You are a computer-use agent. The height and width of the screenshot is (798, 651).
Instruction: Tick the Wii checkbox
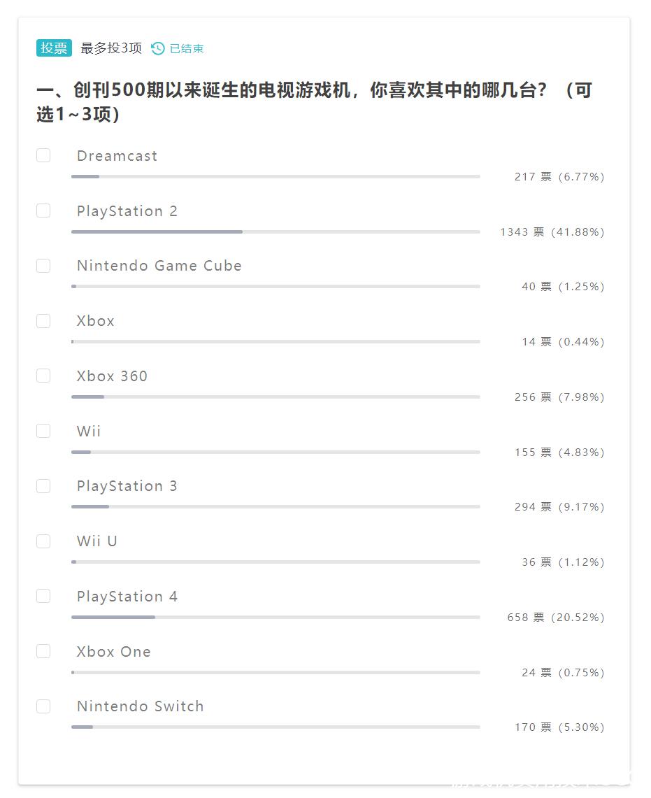coord(43,431)
